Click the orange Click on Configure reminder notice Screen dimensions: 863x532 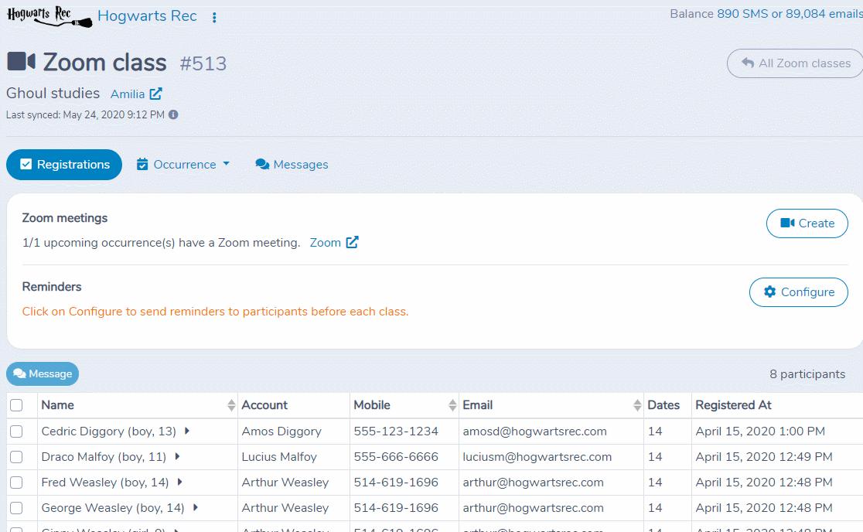coord(215,312)
